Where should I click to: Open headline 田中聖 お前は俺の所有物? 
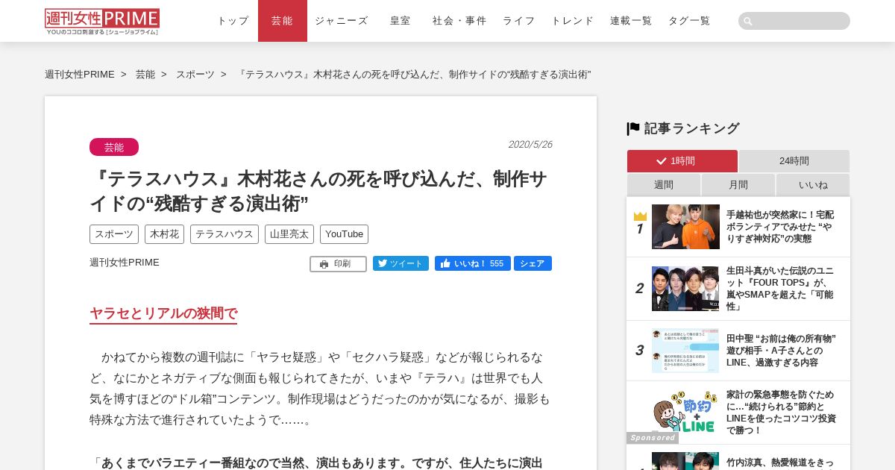[781, 351]
